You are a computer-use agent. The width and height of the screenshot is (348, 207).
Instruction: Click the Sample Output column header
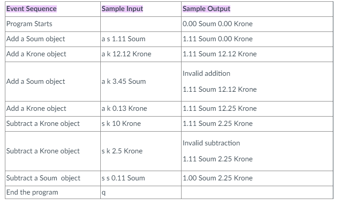click(206, 8)
